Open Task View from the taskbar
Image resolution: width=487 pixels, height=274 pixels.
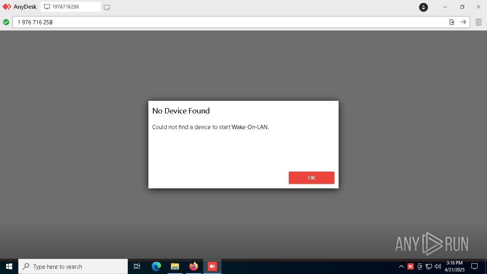click(137, 266)
